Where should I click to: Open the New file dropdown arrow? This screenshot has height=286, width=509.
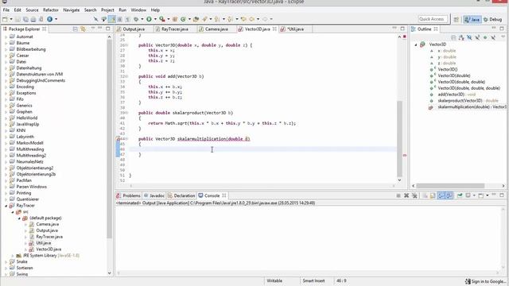(x=11, y=19)
